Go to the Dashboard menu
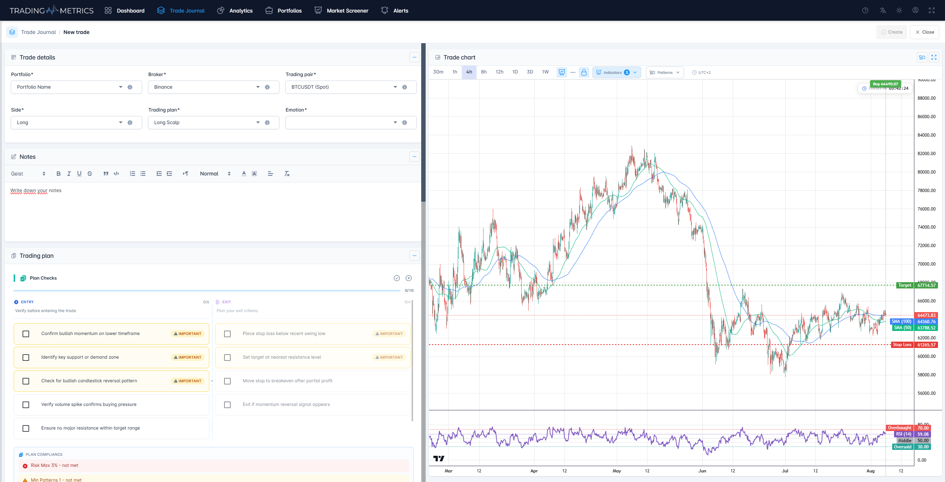Image resolution: width=945 pixels, height=482 pixels. 124,10
